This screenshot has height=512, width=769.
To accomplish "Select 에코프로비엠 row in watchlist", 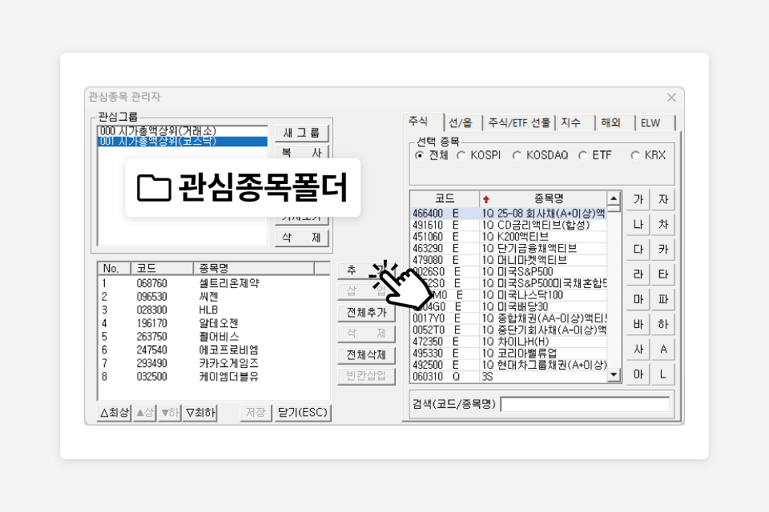I will tap(228, 350).
